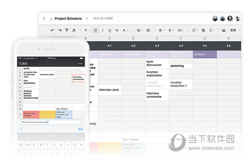244x160 pixels.
Task: Tap the three-dot more menu on phone
Action: tap(80, 63)
